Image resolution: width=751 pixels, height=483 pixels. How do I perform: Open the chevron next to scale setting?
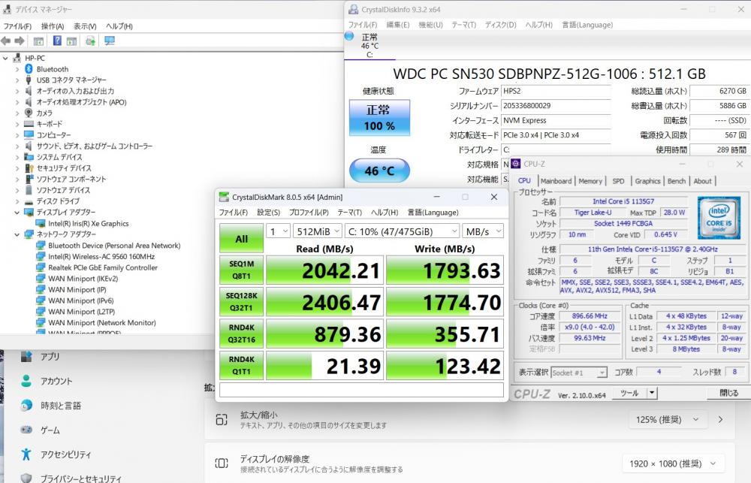coord(721,420)
